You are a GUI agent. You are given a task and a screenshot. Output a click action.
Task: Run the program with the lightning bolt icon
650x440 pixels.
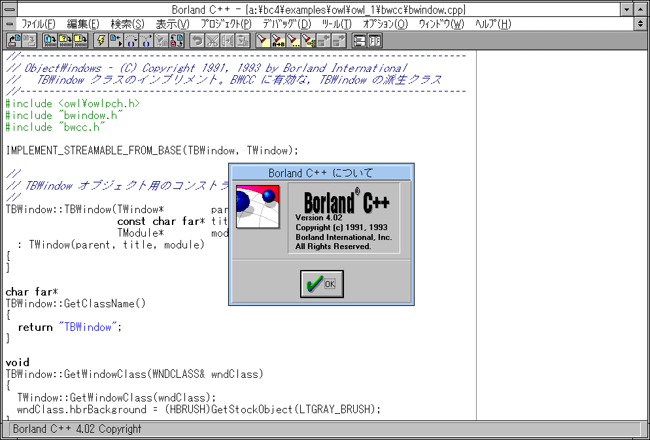101,40
